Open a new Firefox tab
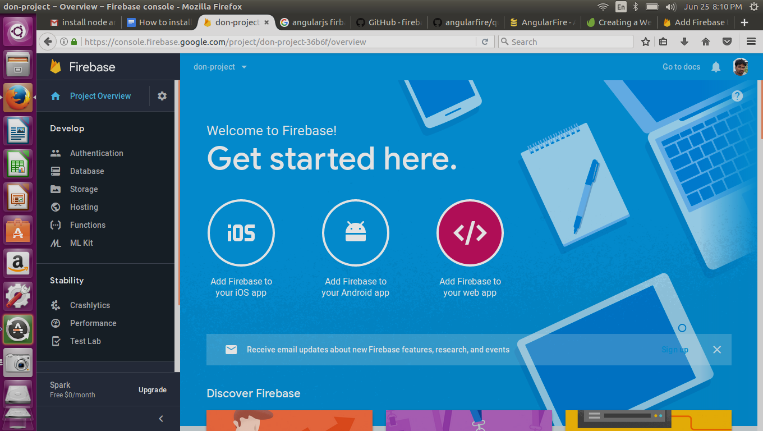 pyautogui.click(x=744, y=22)
